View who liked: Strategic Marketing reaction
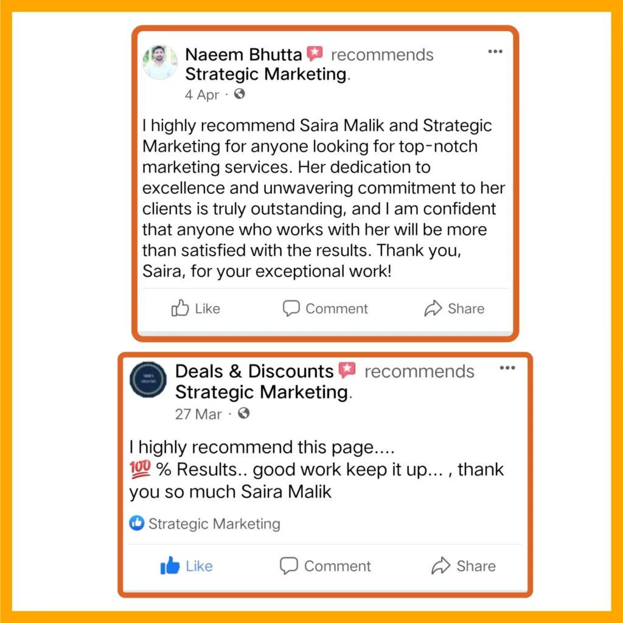 [x=205, y=524]
